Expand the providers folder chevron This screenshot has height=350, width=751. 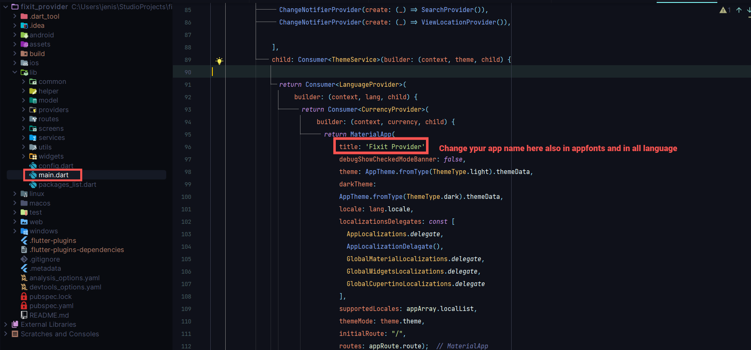pos(24,110)
